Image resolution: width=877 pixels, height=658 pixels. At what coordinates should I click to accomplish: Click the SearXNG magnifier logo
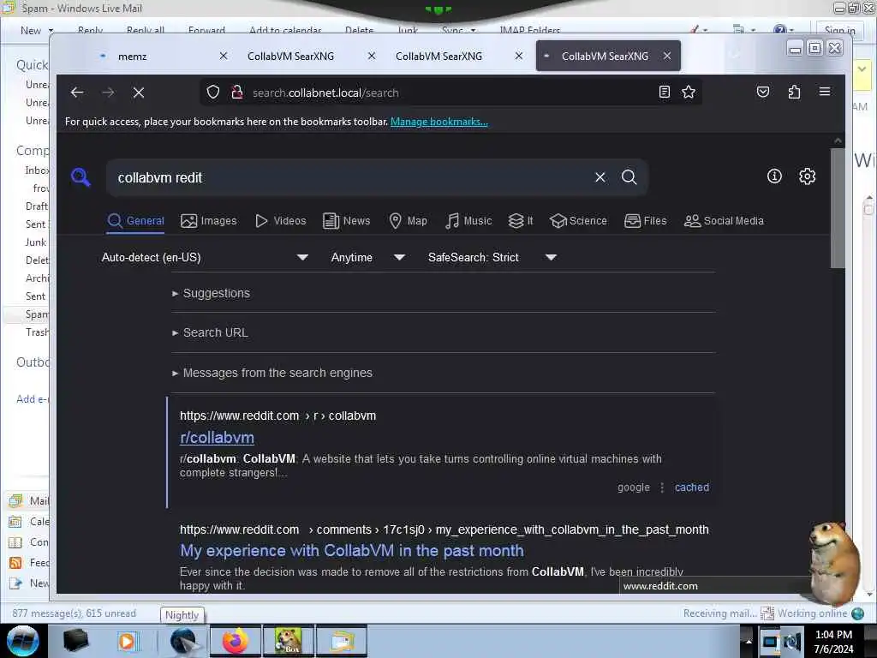[x=81, y=176]
